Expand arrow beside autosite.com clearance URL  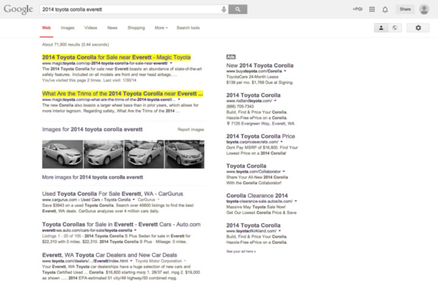click(296, 201)
